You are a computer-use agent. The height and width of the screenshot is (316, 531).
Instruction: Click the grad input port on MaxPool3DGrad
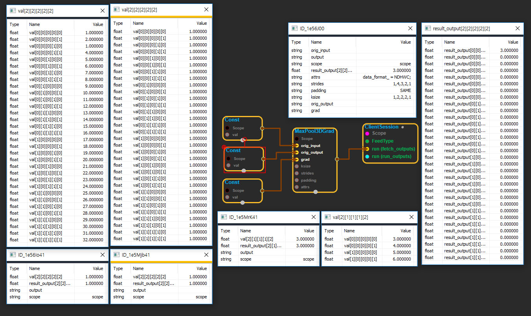tap(297, 160)
